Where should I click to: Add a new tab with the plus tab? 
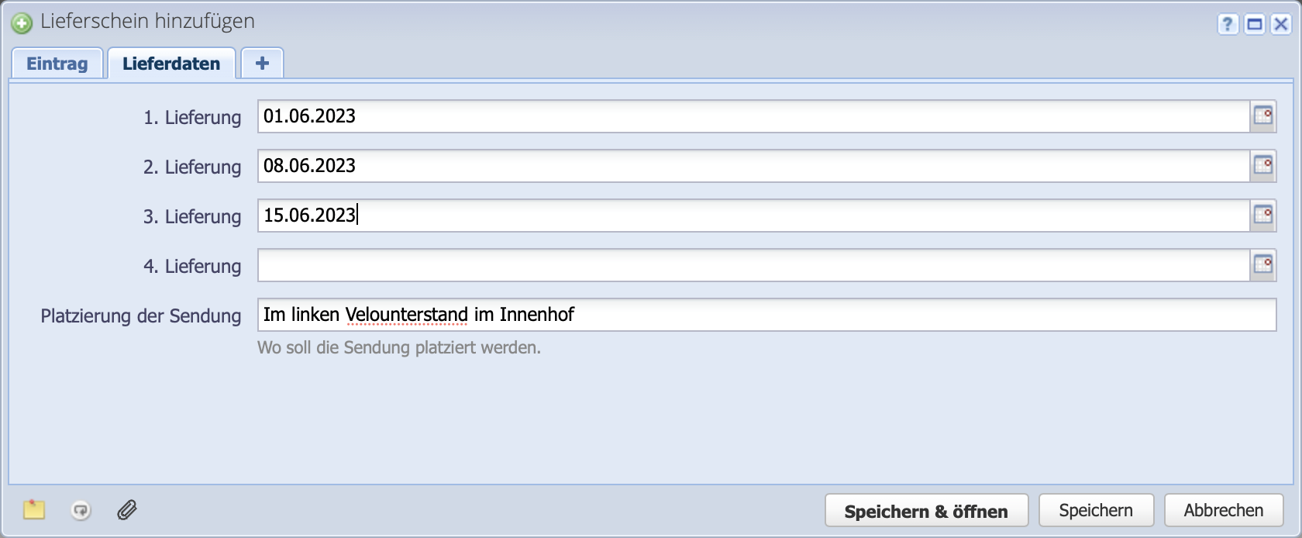coord(262,64)
